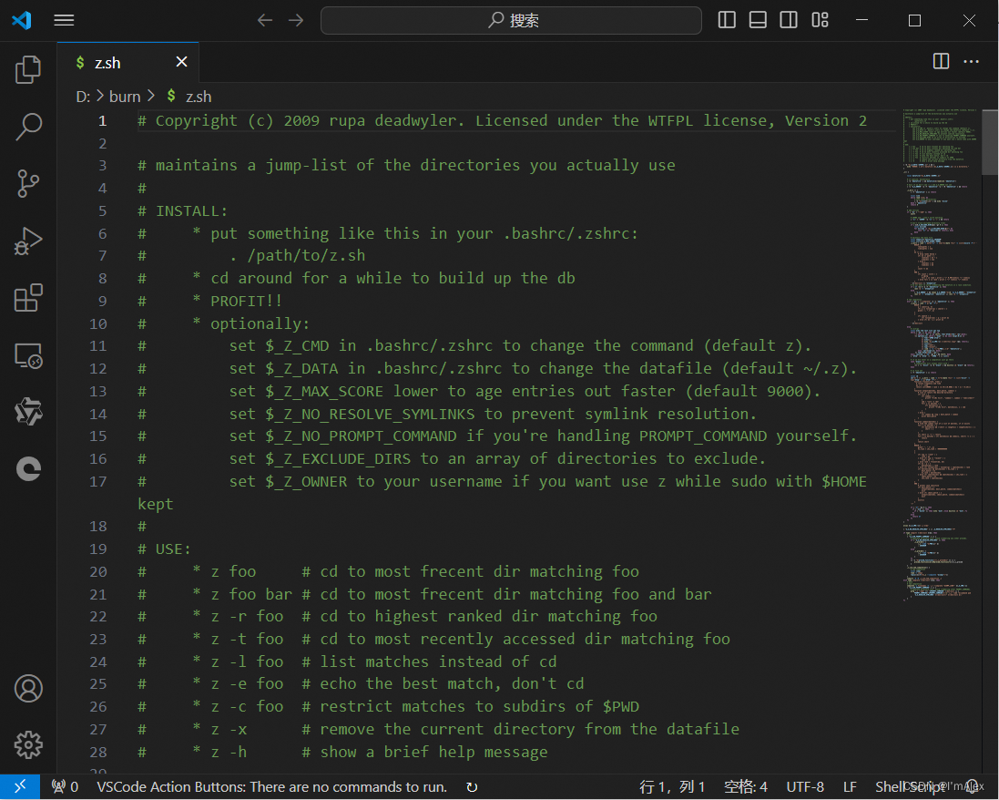This screenshot has width=999, height=800.
Task: Click the burn folder breadcrumb
Action: pos(124,97)
